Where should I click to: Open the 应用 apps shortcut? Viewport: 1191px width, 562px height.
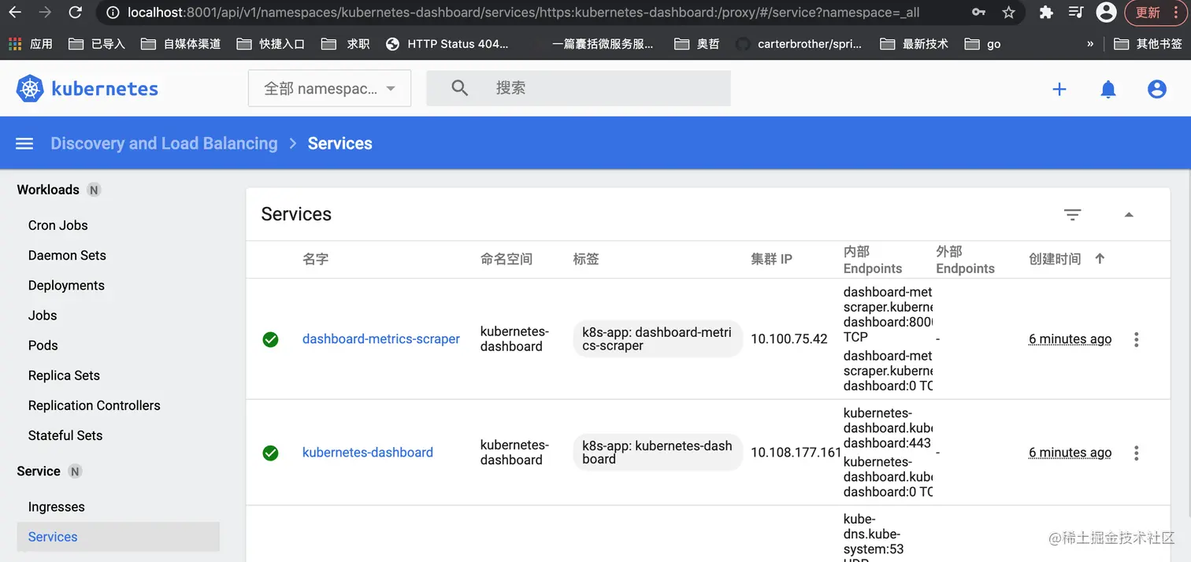click(31, 44)
